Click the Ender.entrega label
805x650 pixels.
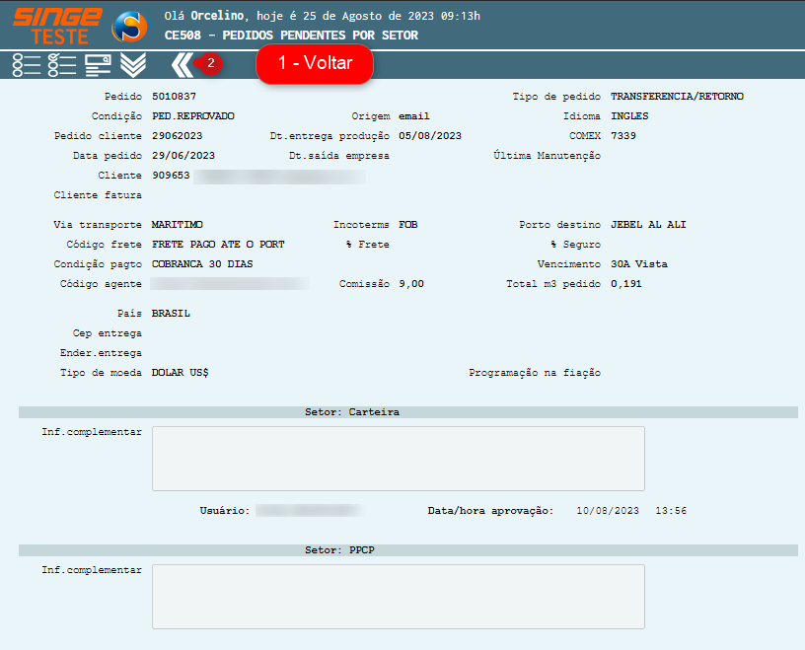[x=101, y=353]
